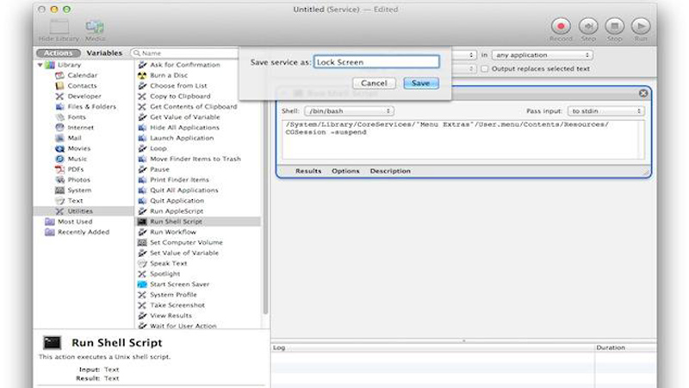Screen dimensions: 689x388
Task: Enable Output replaces selected text checkbox
Action: tap(484, 69)
